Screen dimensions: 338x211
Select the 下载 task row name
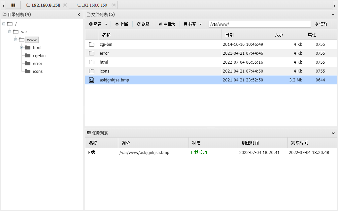pos(91,152)
